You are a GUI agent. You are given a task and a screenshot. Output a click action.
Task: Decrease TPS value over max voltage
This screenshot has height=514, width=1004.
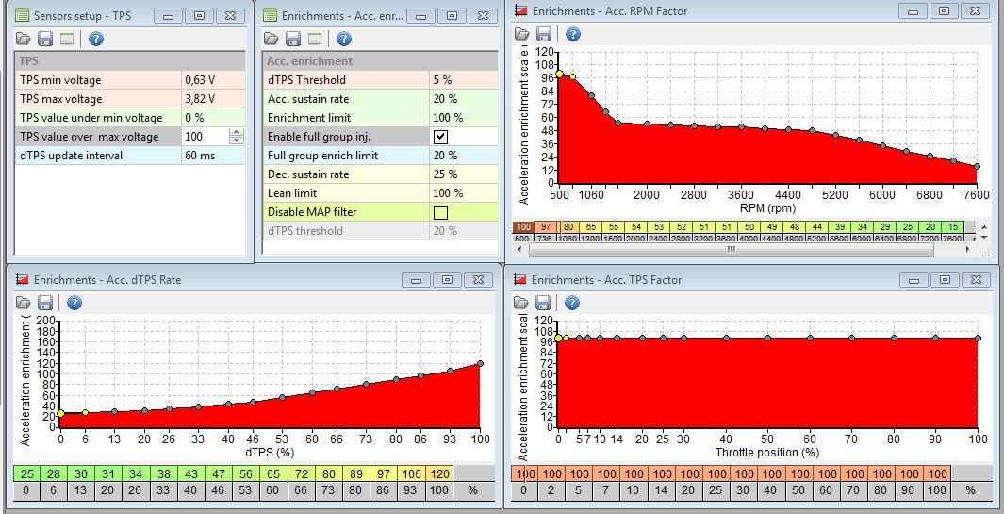point(237,141)
